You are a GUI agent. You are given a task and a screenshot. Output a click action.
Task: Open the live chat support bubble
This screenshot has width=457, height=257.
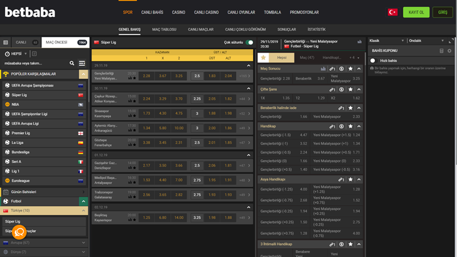(19, 232)
